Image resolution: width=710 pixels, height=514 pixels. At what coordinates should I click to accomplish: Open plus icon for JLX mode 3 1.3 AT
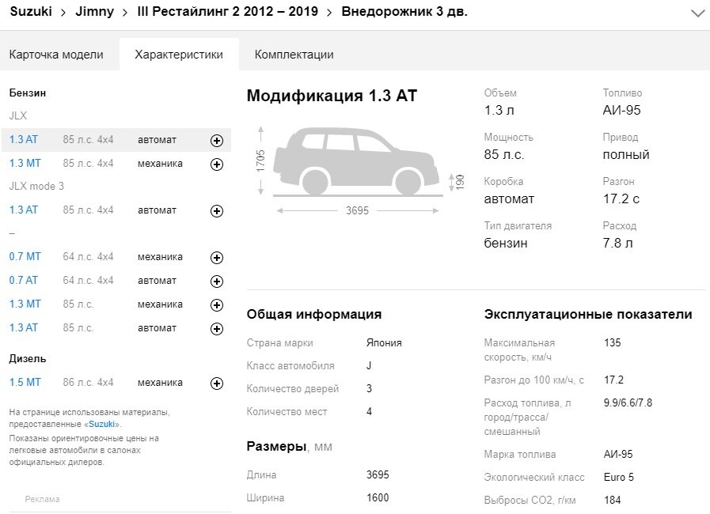coord(216,210)
